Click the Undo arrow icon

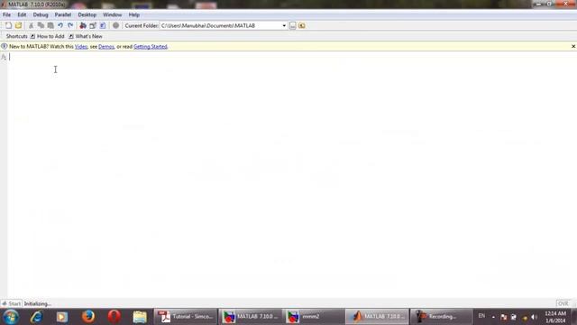(60, 25)
